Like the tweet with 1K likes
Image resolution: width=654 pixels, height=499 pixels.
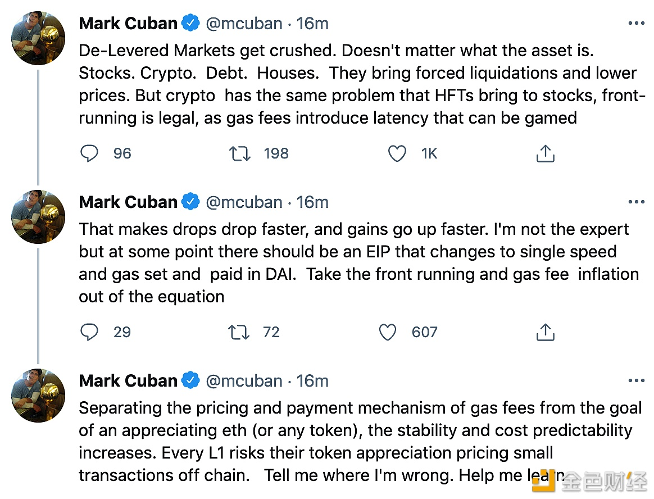(x=397, y=153)
